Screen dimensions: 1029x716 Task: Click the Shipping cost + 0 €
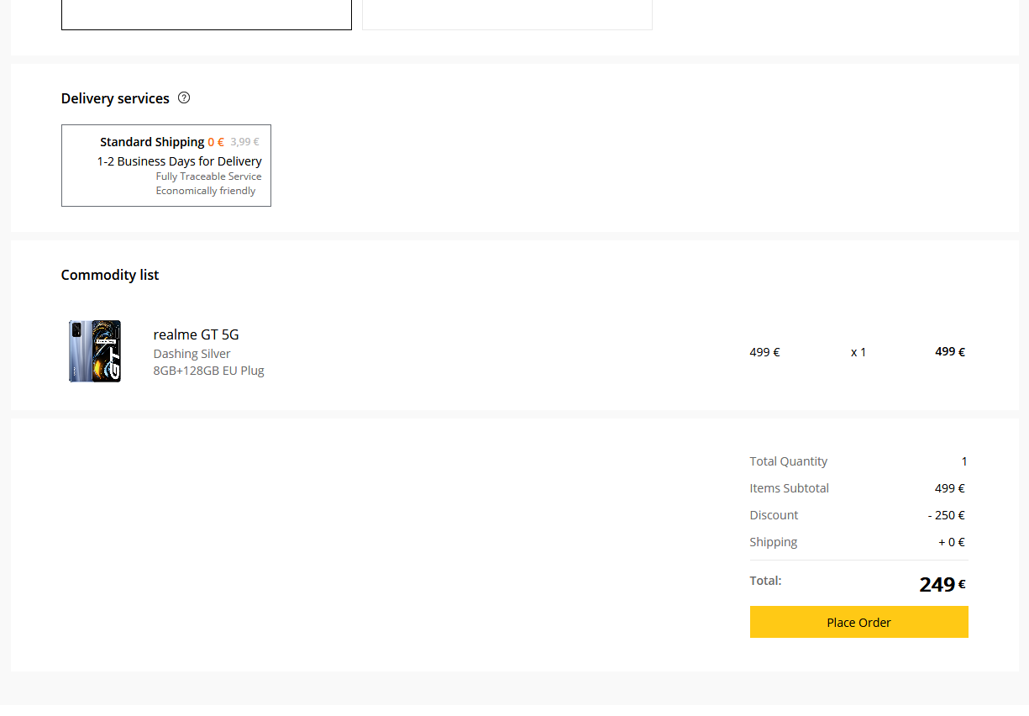point(952,542)
